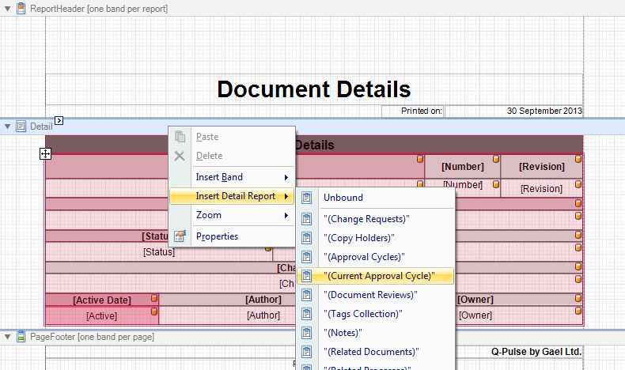This screenshot has height=370, width=625.
Task: Choose Paste in the context menu
Action: pyautogui.click(x=232, y=137)
